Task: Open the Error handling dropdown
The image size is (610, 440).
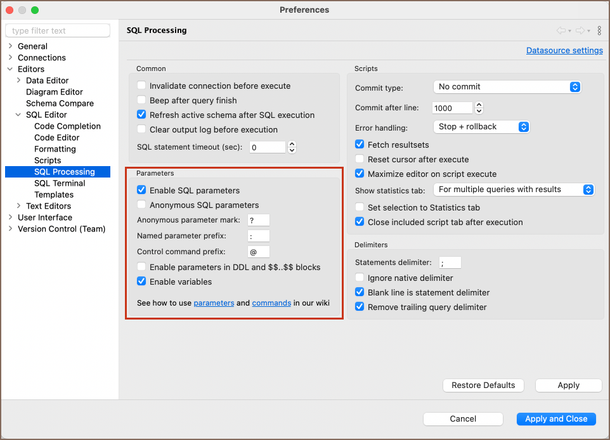Action: point(482,127)
